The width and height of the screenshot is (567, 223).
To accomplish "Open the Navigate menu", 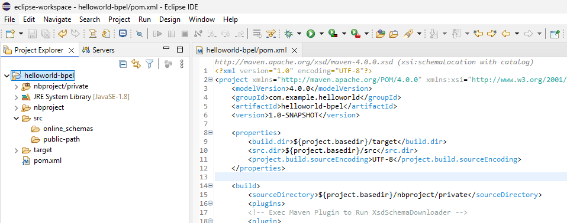I will point(57,19).
